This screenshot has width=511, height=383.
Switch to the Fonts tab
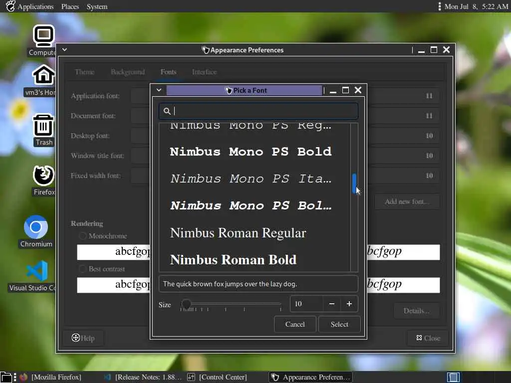tap(168, 72)
